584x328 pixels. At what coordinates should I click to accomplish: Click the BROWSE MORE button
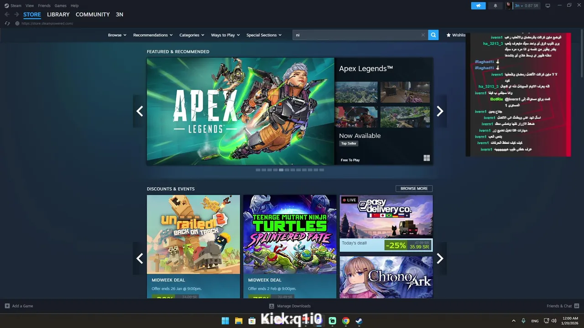[x=414, y=189]
